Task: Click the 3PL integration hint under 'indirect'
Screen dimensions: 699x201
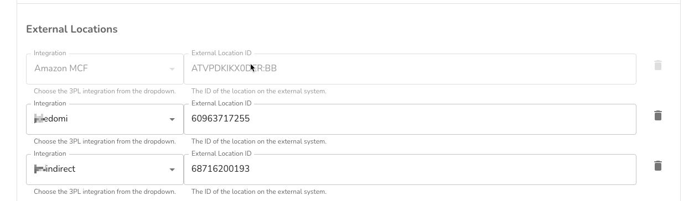Action: (x=105, y=192)
